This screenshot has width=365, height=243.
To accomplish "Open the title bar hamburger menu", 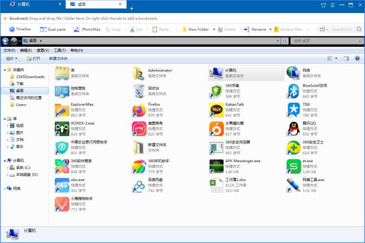I will click(333, 5).
